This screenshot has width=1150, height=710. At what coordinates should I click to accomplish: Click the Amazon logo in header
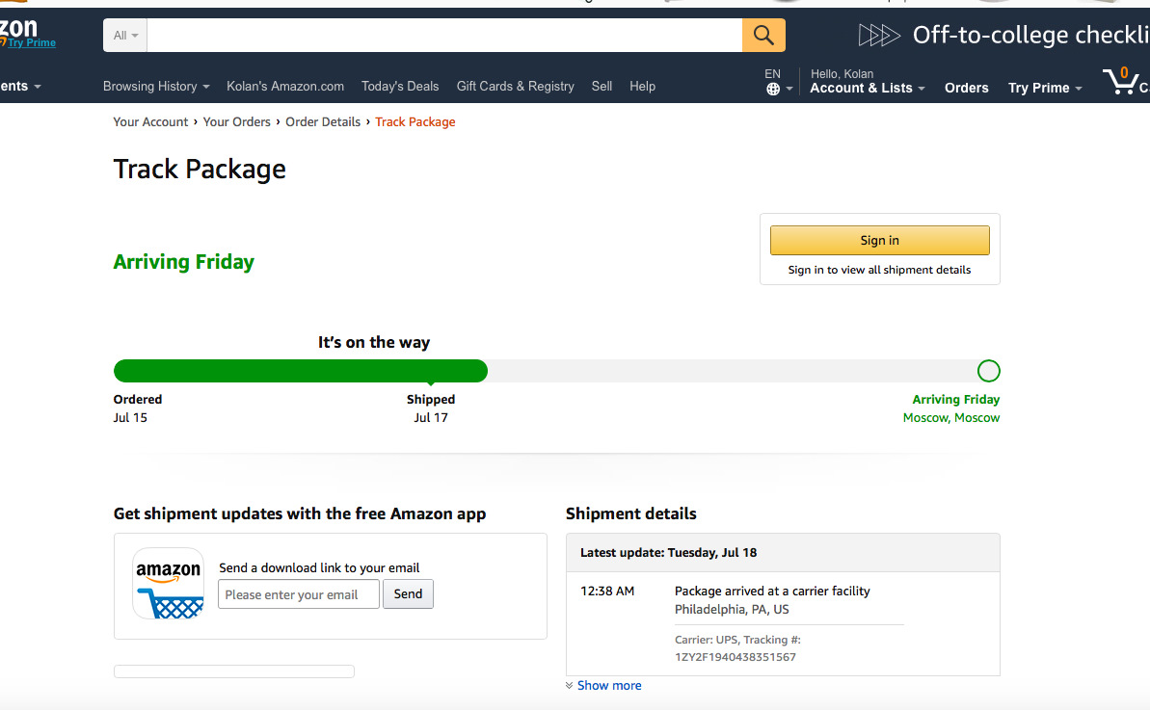(19, 29)
